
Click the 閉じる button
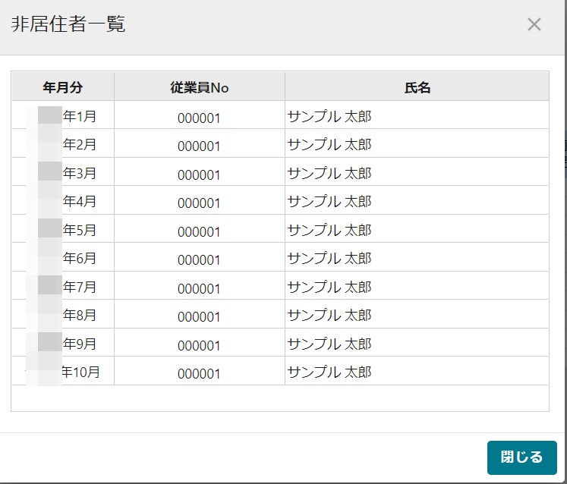click(521, 457)
